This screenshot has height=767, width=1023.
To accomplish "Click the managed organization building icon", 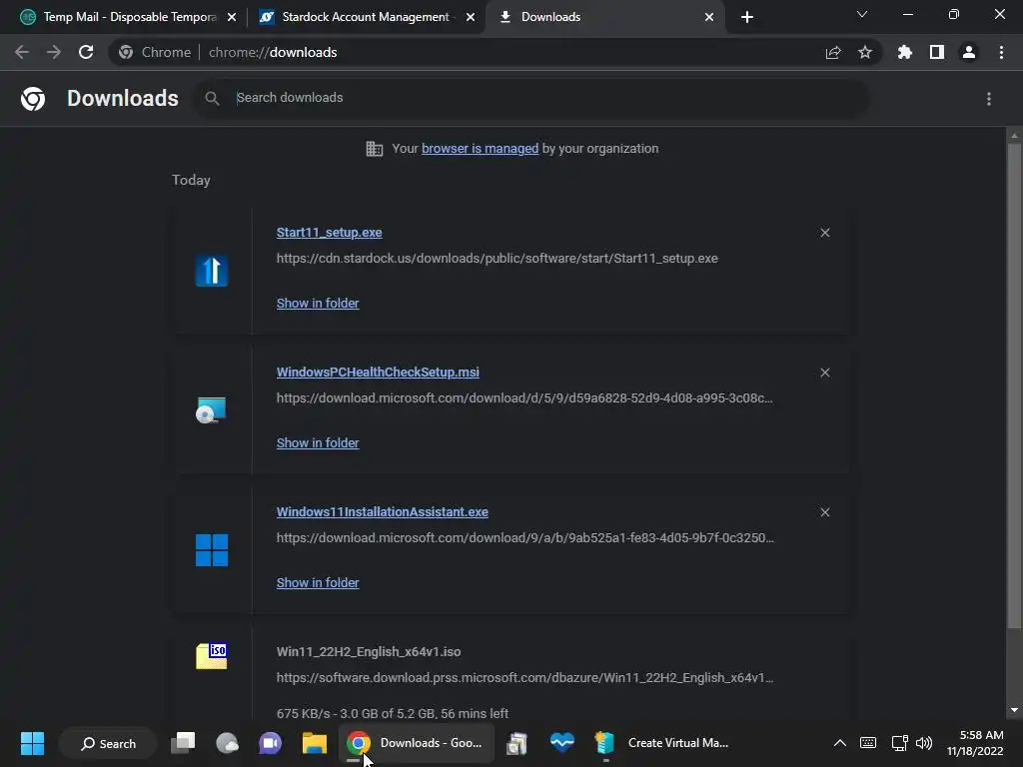I will [x=375, y=149].
